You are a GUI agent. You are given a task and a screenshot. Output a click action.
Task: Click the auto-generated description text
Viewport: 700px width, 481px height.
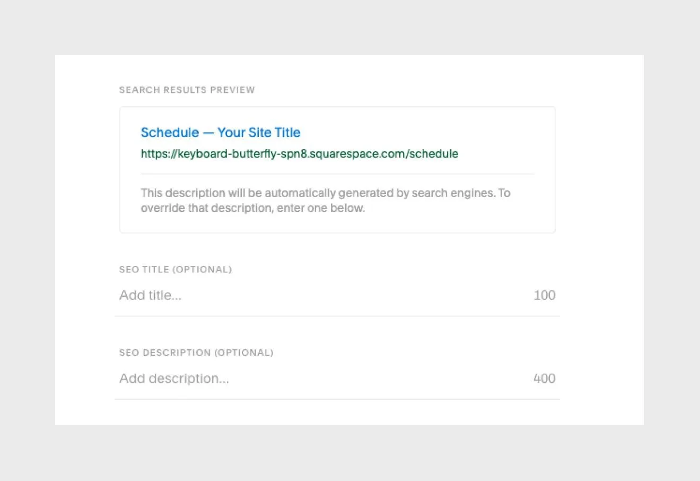point(326,200)
